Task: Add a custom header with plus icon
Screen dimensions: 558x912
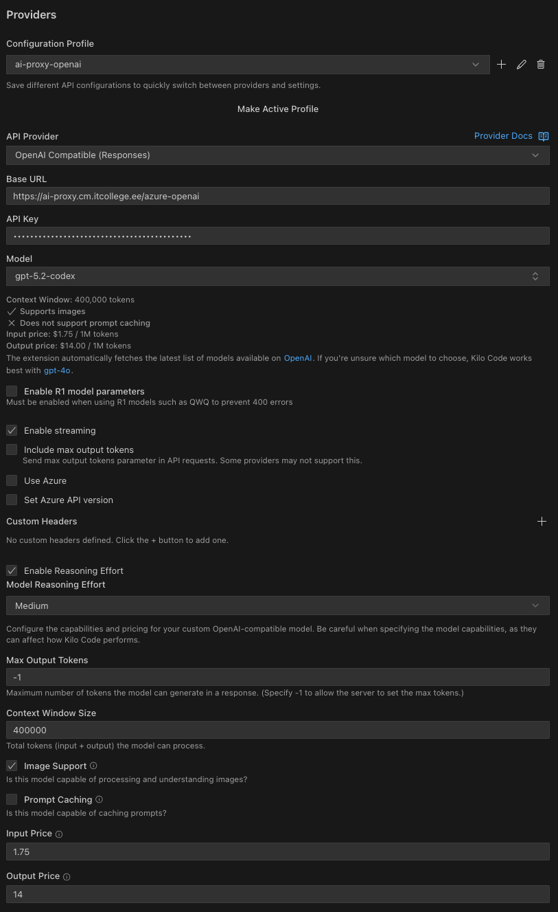Action: point(542,522)
